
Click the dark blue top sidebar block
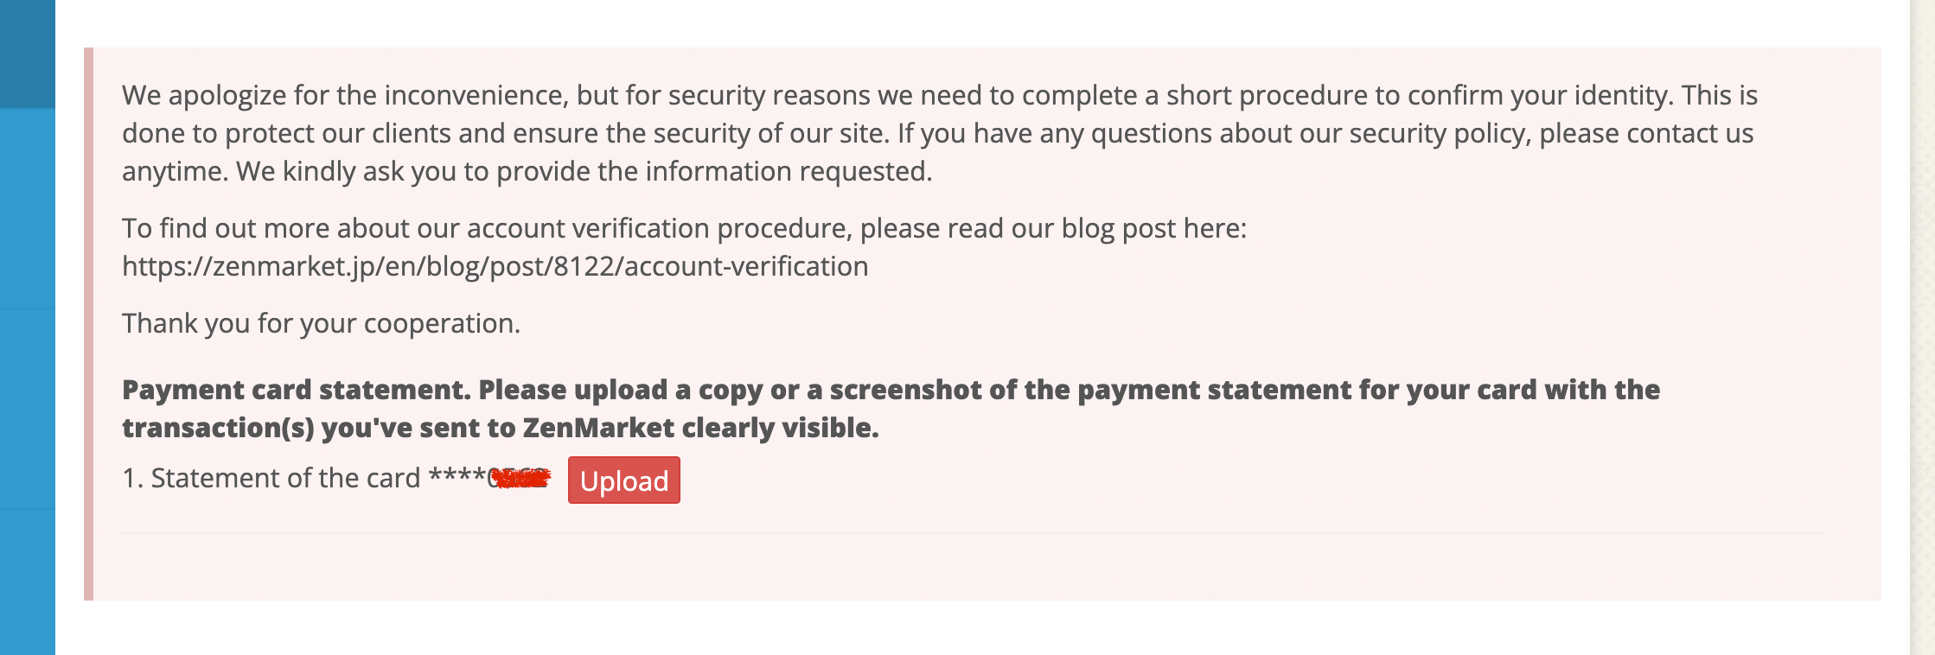[28, 54]
